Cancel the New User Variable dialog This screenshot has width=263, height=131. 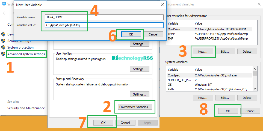pyautogui.click(x=153, y=34)
